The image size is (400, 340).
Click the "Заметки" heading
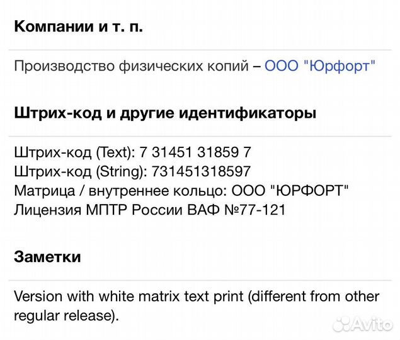pos(47,257)
